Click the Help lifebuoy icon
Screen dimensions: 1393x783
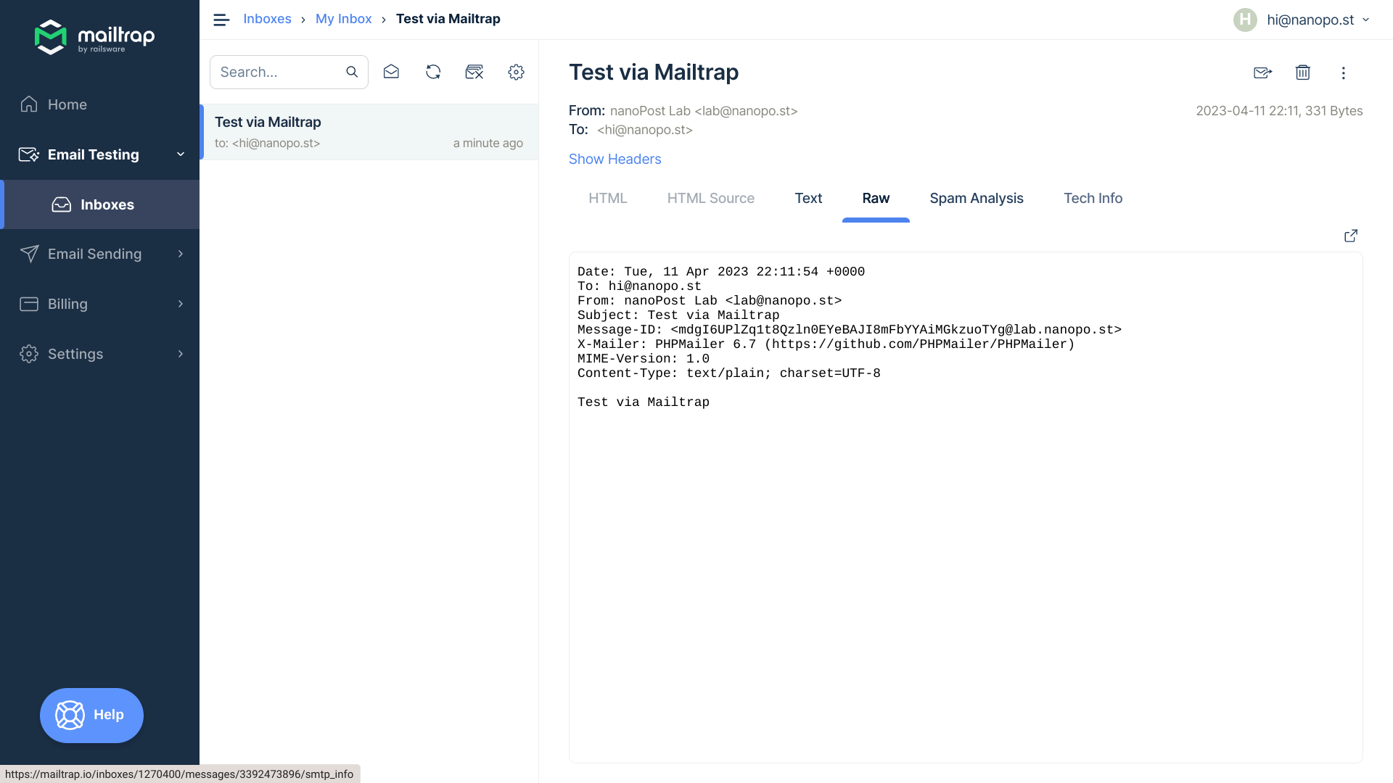(x=70, y=715)
